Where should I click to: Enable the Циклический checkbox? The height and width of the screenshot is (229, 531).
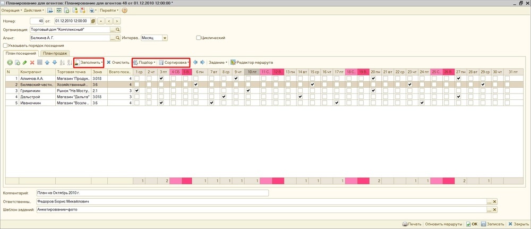pos(199,38)
